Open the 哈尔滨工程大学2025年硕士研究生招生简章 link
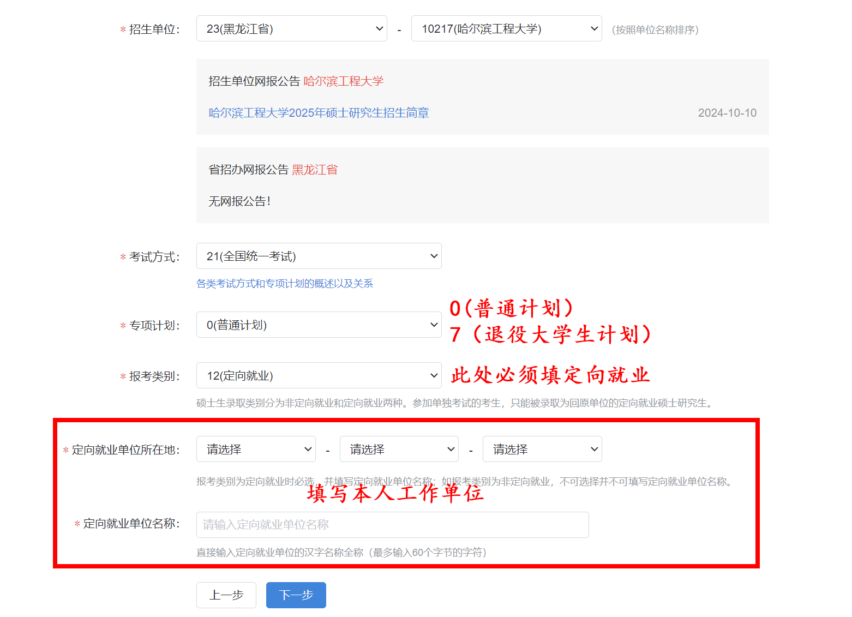This screenshot has height=617, width=852. pos(319,113)
